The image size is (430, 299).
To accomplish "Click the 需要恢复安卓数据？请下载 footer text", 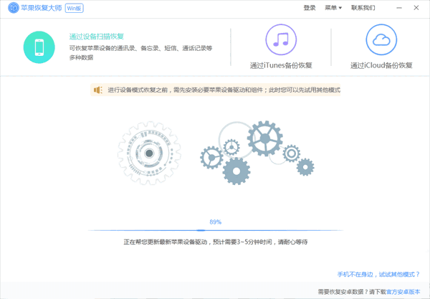I will 352,292.
